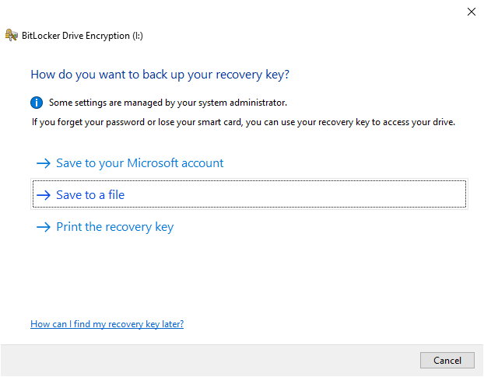Image resolution: width=484 pixels, height=377 pixels.
Task: Click arrow beside Save to your Microsoft account
Action: coord(43,163)
